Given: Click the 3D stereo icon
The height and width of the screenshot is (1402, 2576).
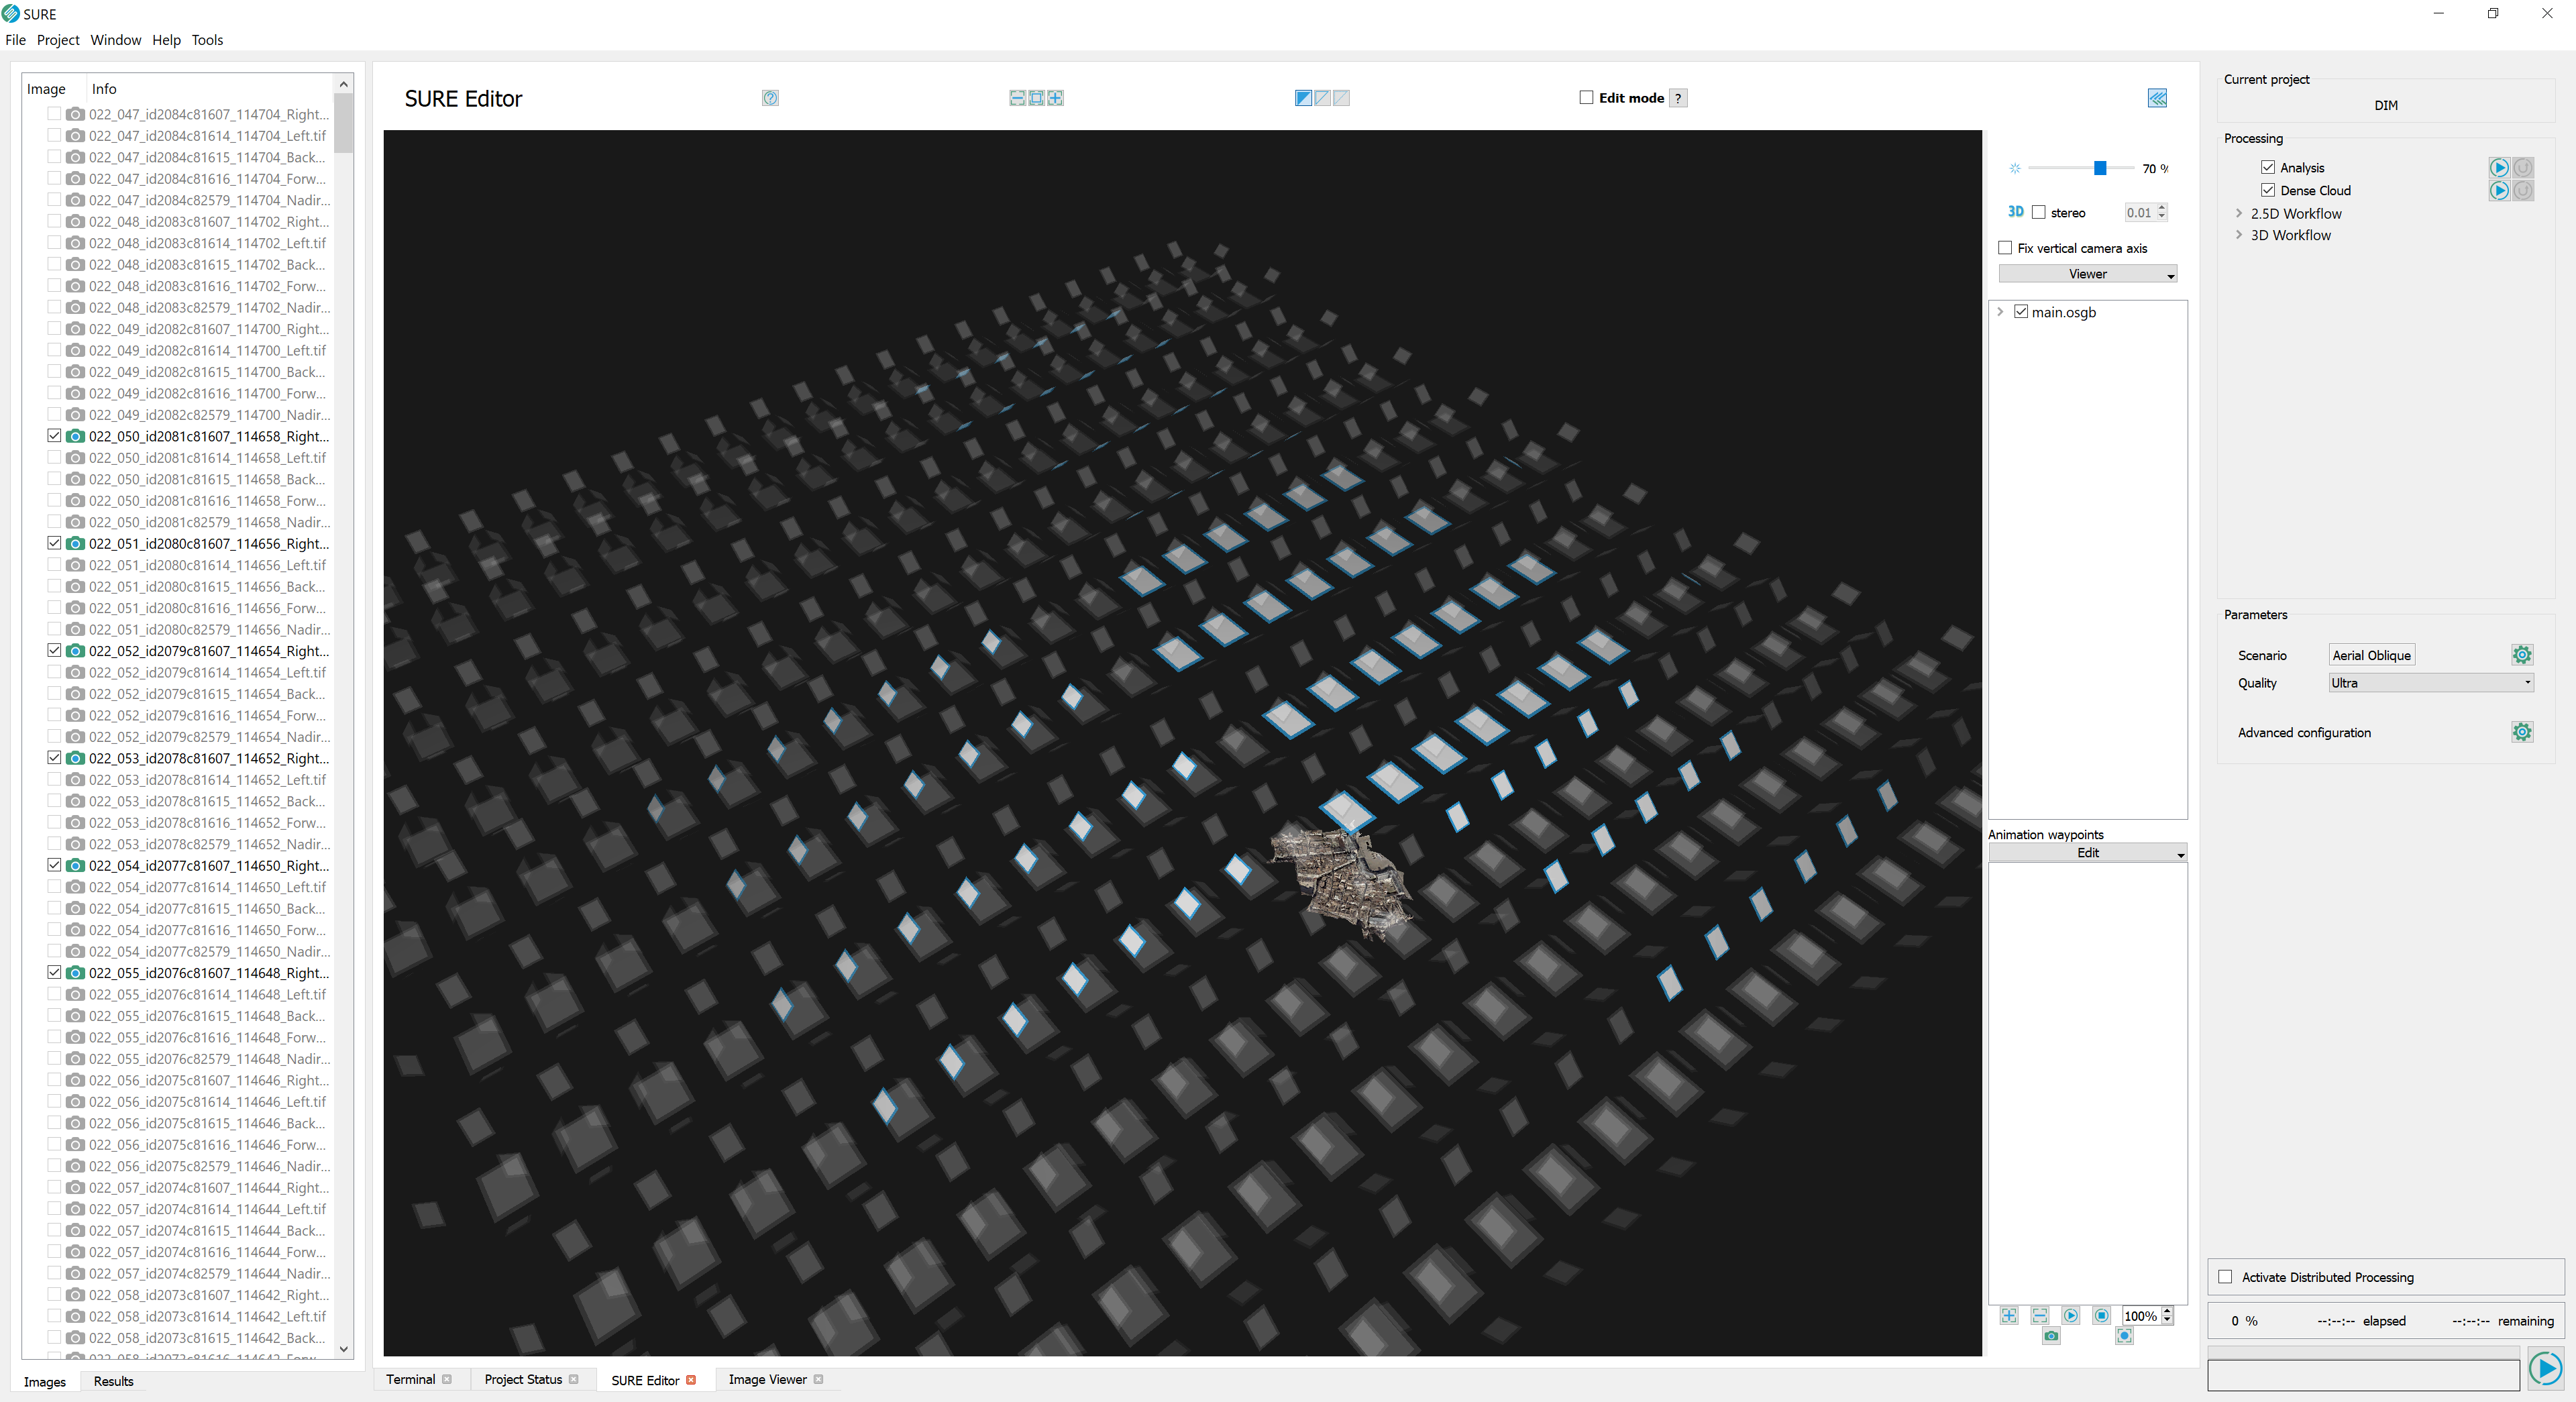Looking at the screenshot, I should pos(2015,212).
